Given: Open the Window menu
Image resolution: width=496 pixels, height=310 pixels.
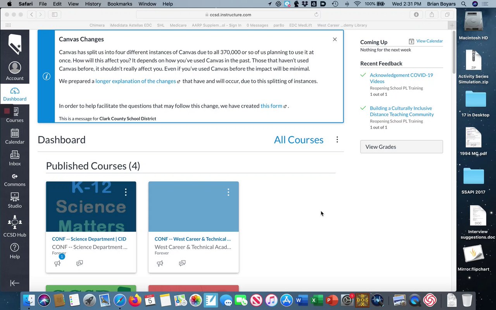Looking at the screenshot, I should click(147, 4).
